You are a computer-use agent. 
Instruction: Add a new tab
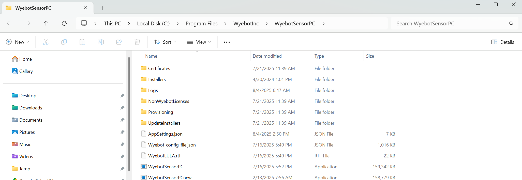102,8
